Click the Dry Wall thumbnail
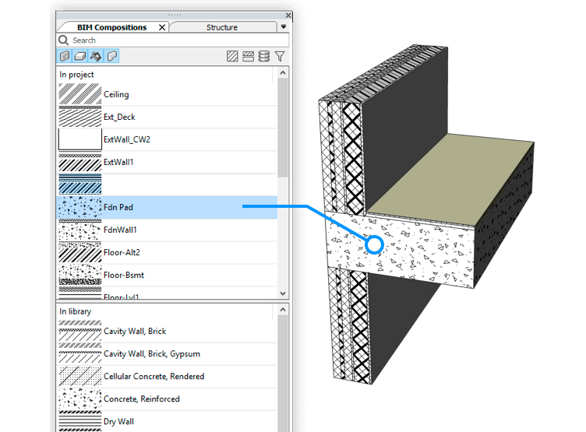586x432 pixels. click(80, 421)
